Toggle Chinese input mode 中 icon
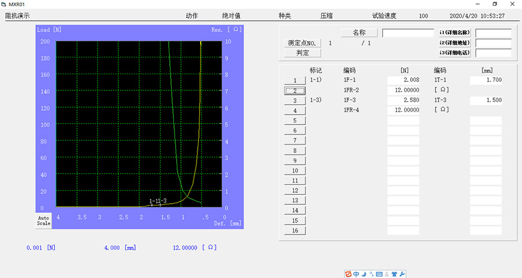 tap(356, 274)
